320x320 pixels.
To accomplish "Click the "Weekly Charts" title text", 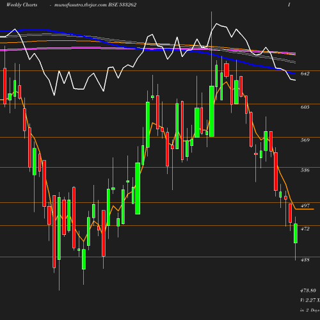I will click(22, 4).
